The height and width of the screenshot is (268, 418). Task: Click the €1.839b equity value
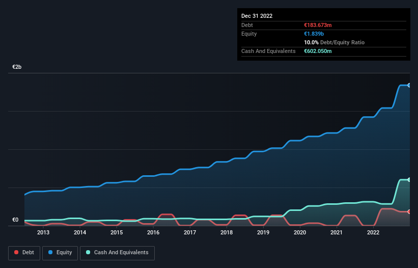tap(314, 34)
